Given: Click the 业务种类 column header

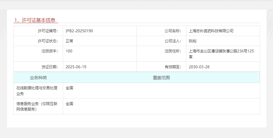Looking at the screenshot, I should [38, 78].
